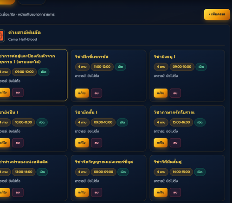Viewport: 232px width, 203px height.
Task: Click the เพิ่มคลาส add class button
Action: (217, 14)
